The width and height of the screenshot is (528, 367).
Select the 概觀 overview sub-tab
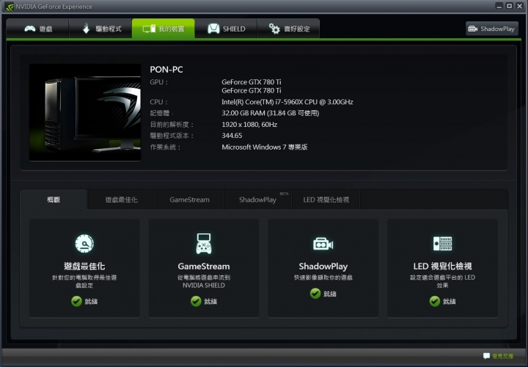click(x=54, y=200)
